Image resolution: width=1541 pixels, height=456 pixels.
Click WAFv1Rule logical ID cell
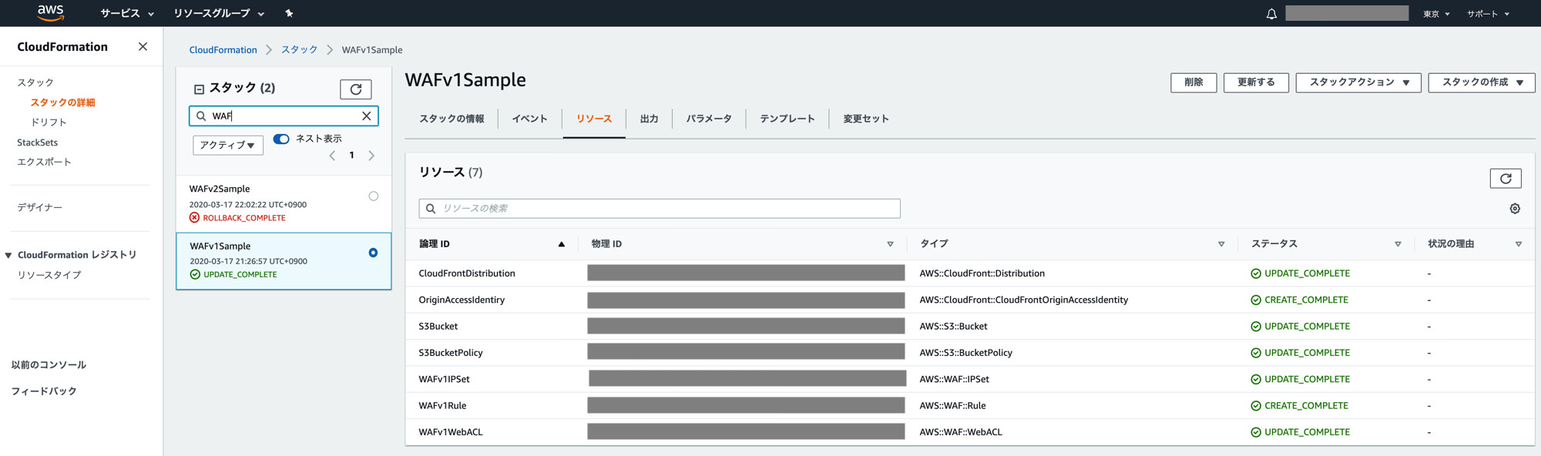[x=442, y=406]
